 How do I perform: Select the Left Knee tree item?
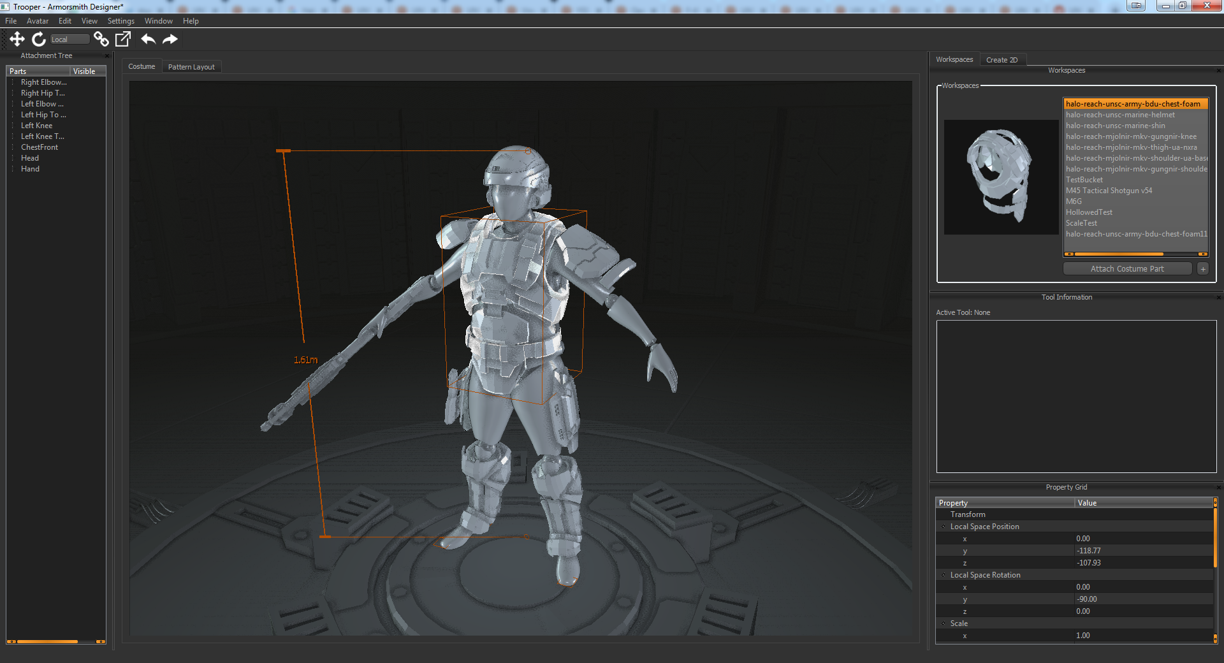[36, 126]
